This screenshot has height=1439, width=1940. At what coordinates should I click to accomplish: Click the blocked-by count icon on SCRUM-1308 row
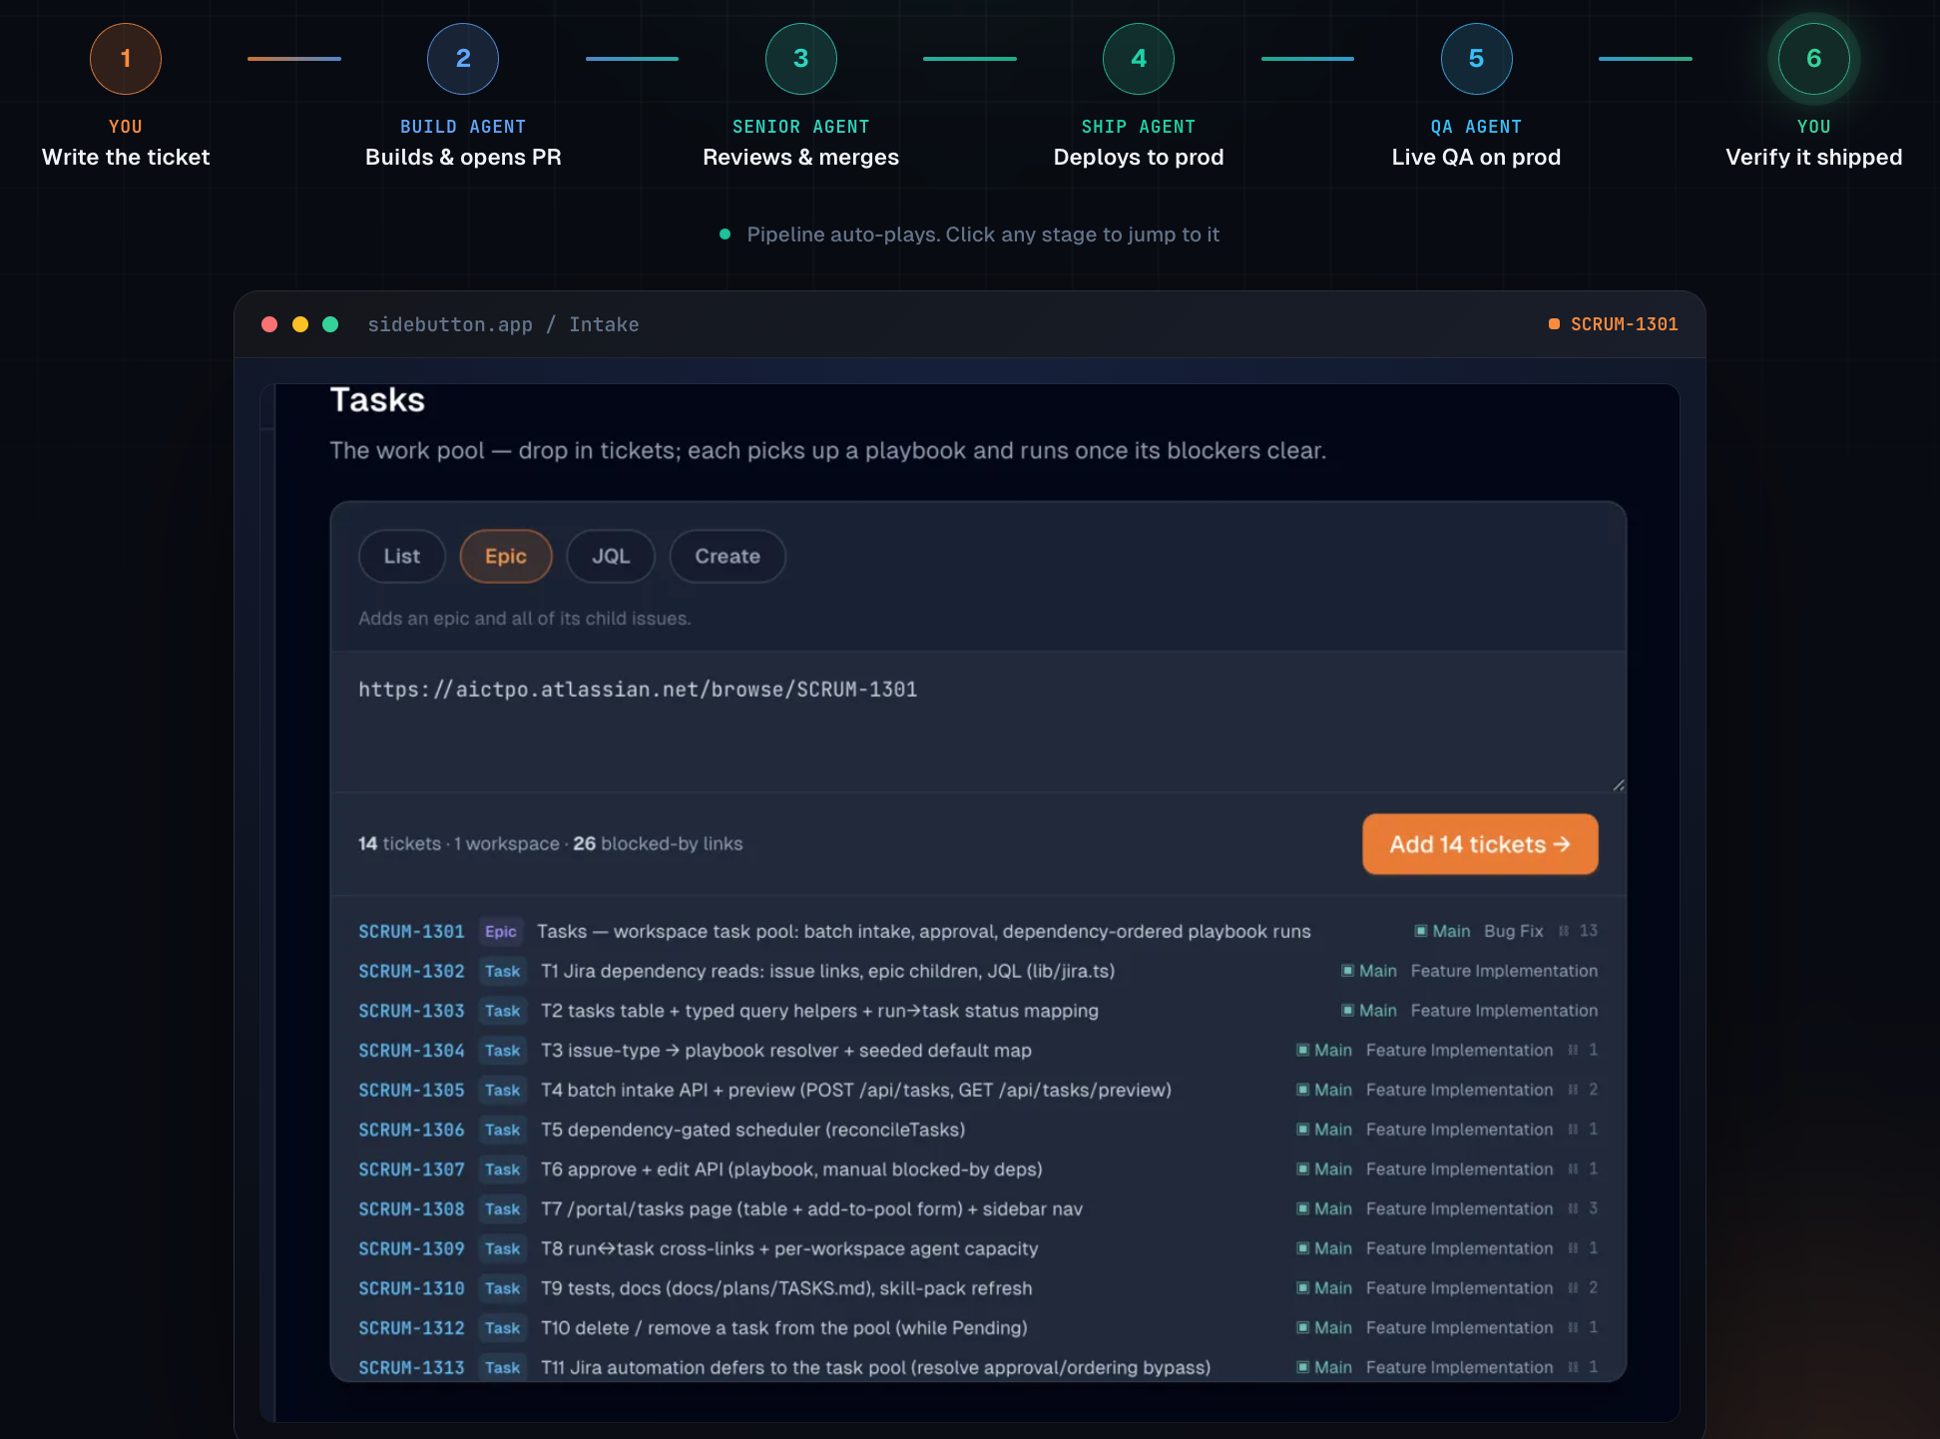(x=1574, y=1208)
